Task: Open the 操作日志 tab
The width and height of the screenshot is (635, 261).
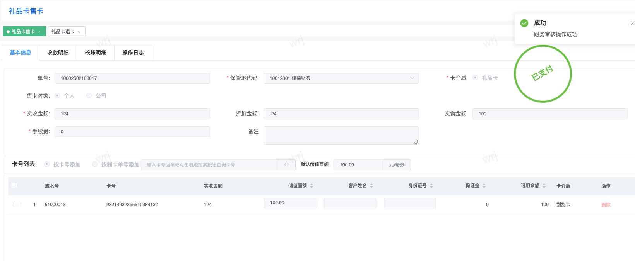Action: [x=133, y=53]
